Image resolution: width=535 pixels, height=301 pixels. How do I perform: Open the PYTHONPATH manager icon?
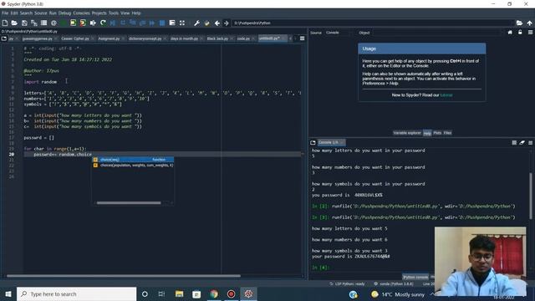point(206,23)
